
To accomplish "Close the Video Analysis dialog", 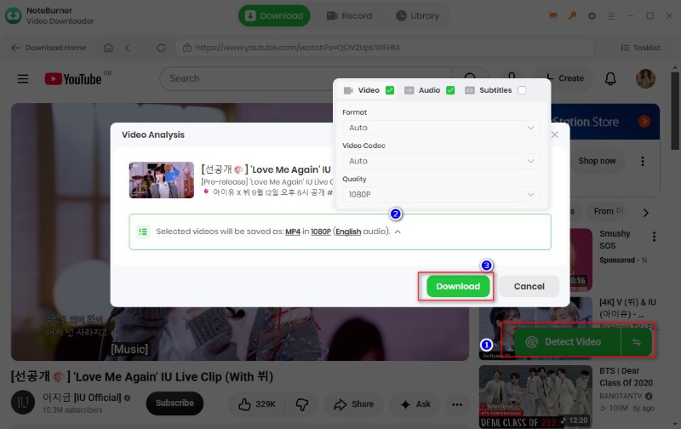I will point(555,134).
